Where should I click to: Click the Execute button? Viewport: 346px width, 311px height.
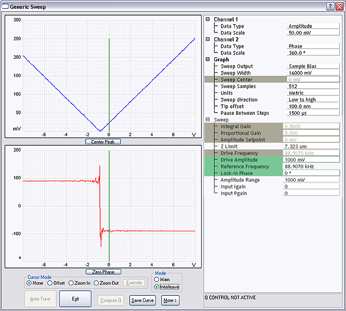[134, 283]
